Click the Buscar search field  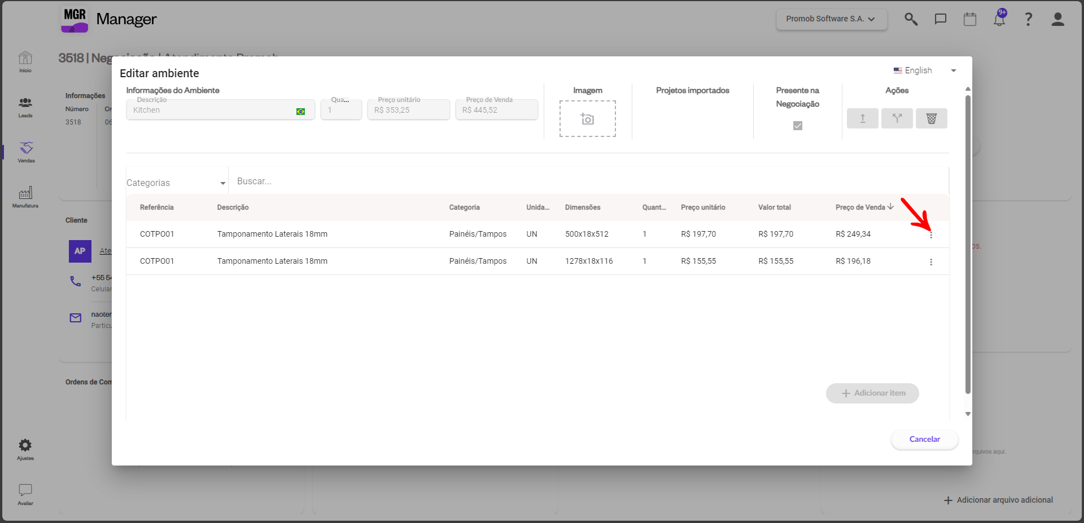(587, 181)
